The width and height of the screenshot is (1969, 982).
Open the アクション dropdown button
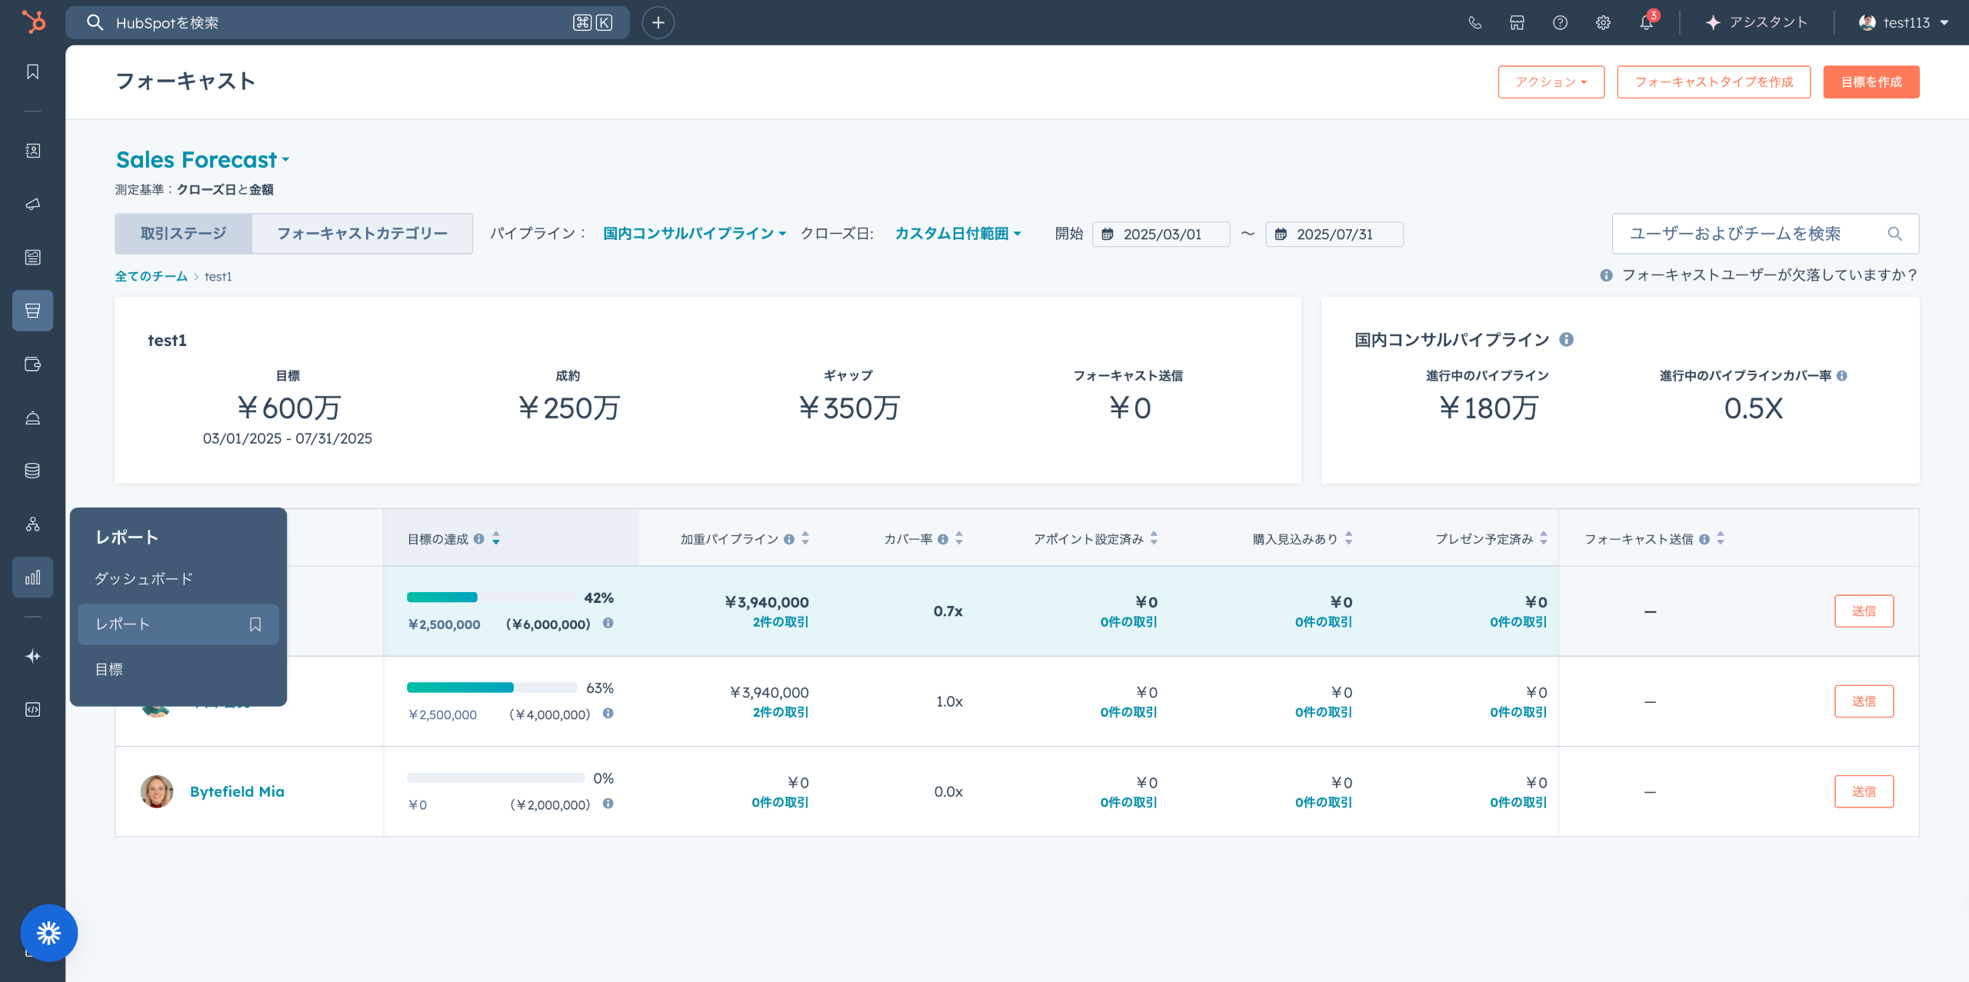1551,82
